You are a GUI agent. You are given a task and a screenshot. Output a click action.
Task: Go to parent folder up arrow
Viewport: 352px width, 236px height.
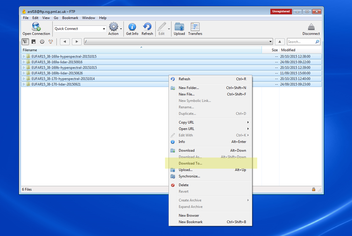[x=280, y=42]
